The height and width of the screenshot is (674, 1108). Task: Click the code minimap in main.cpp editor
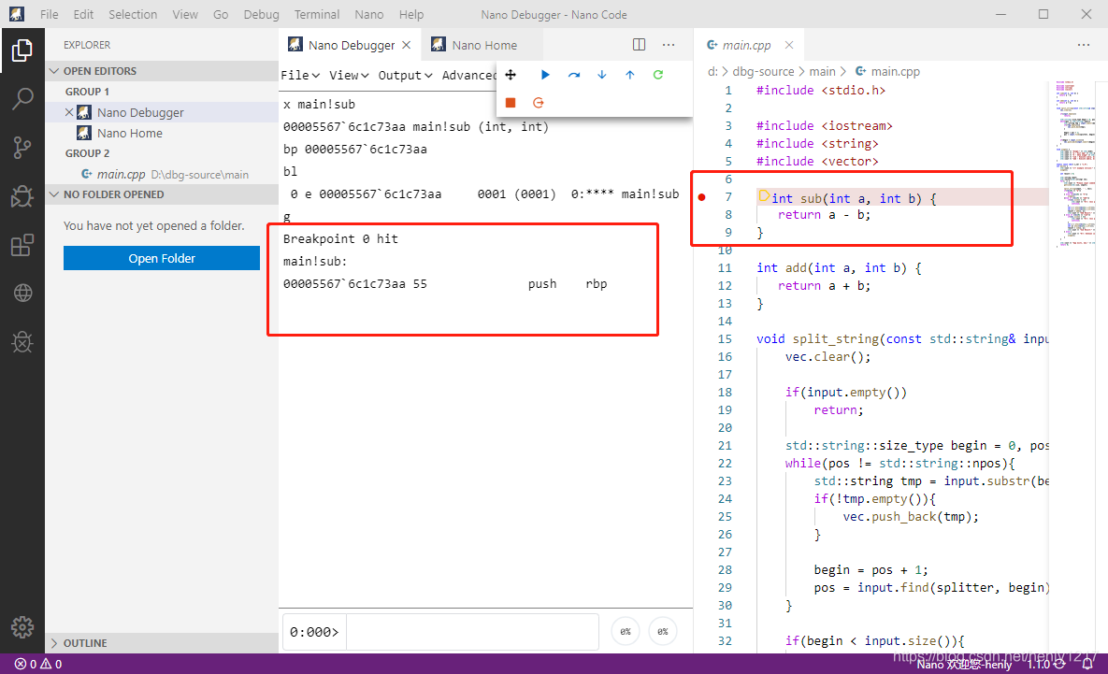point(1074,163)
